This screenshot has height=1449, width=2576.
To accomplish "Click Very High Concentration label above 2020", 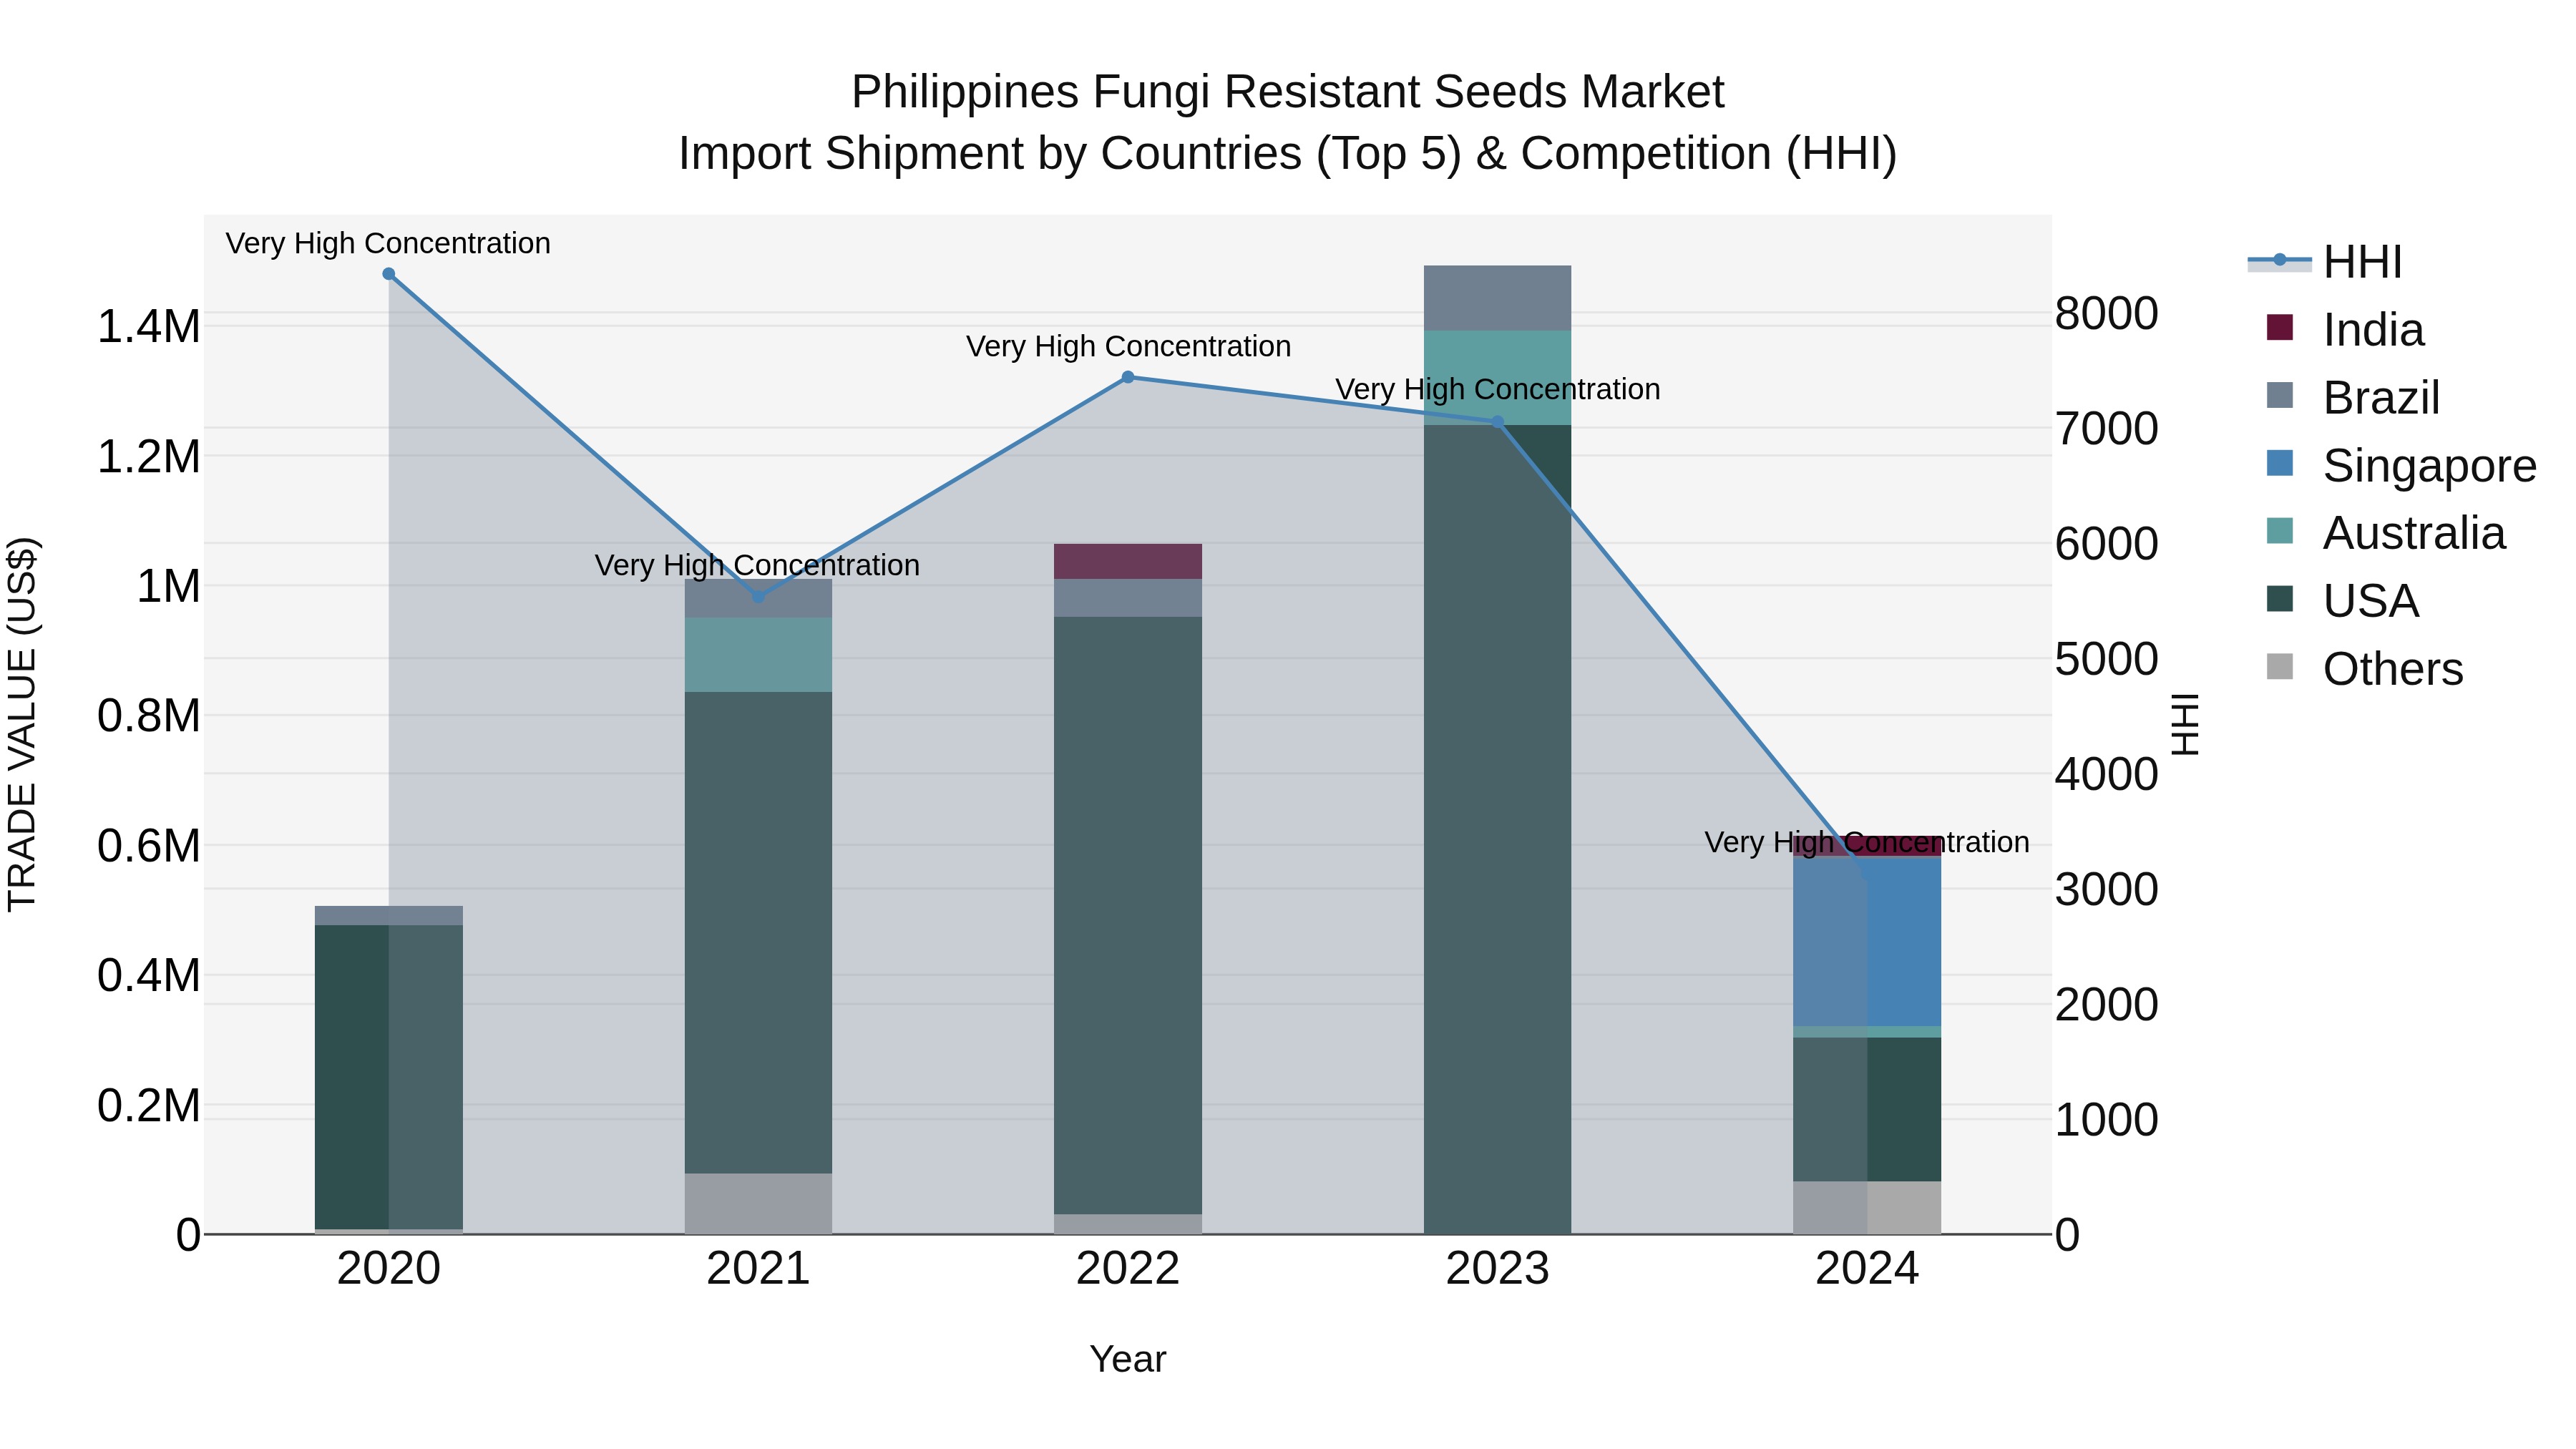I will tap(388, 243).
